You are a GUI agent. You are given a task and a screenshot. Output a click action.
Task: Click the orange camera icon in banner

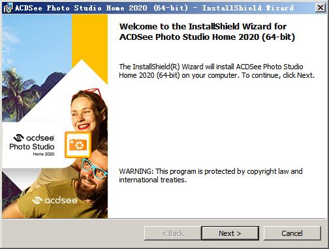(x=78, y=144)
